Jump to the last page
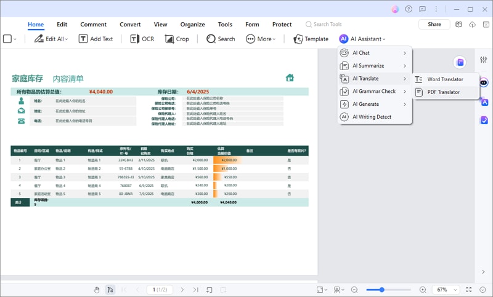This screenshot has height=297, width=493. [x=195, y=290]
